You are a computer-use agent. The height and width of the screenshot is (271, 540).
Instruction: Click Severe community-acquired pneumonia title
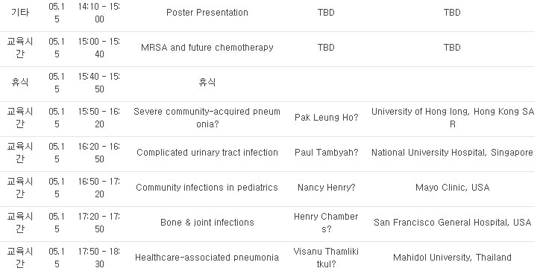(x=207, y=118)
